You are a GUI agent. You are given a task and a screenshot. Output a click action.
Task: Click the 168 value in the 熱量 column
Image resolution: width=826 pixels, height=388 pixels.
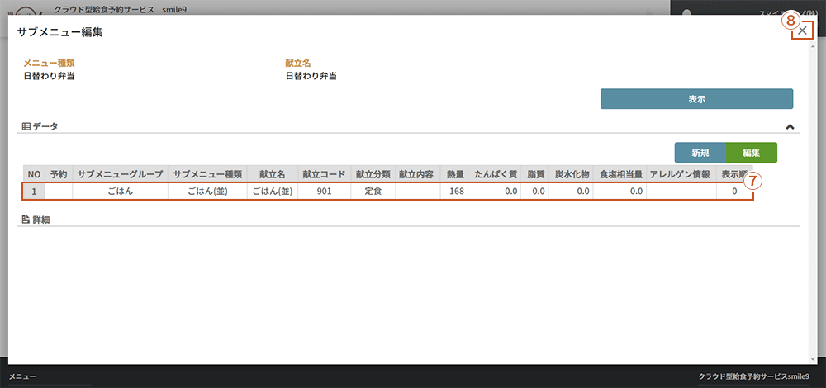coord(455,192)
